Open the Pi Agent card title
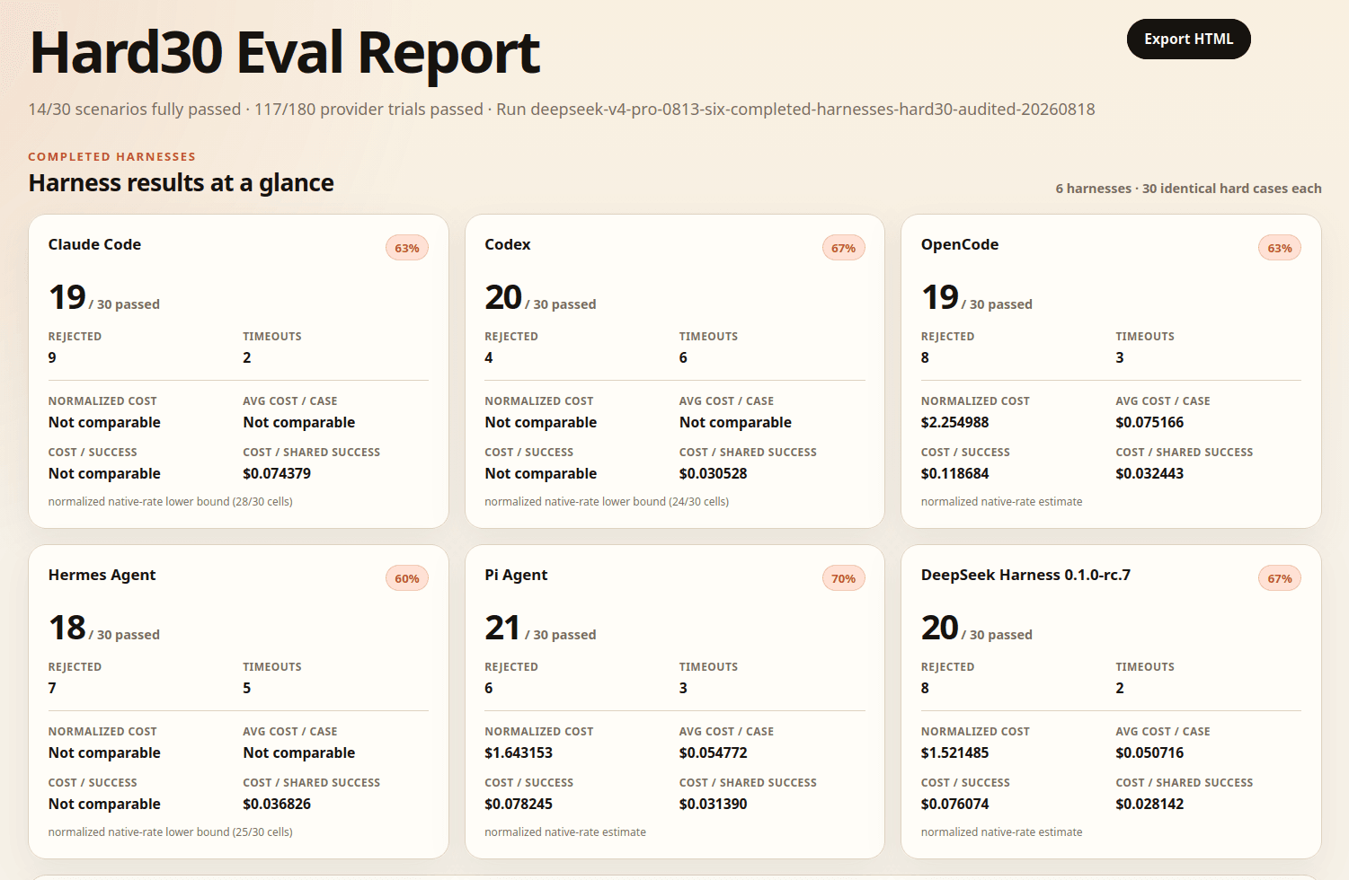Screen dimensions: 1349x880 coord(516,575)
